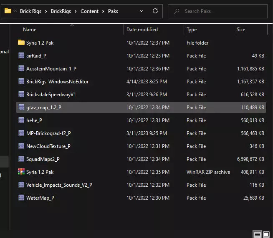Screen dimensions: 273x238
Task: Click the WinRAR icon for Syria 1.2 Pak archive
Action: click(x=21, y=172)
